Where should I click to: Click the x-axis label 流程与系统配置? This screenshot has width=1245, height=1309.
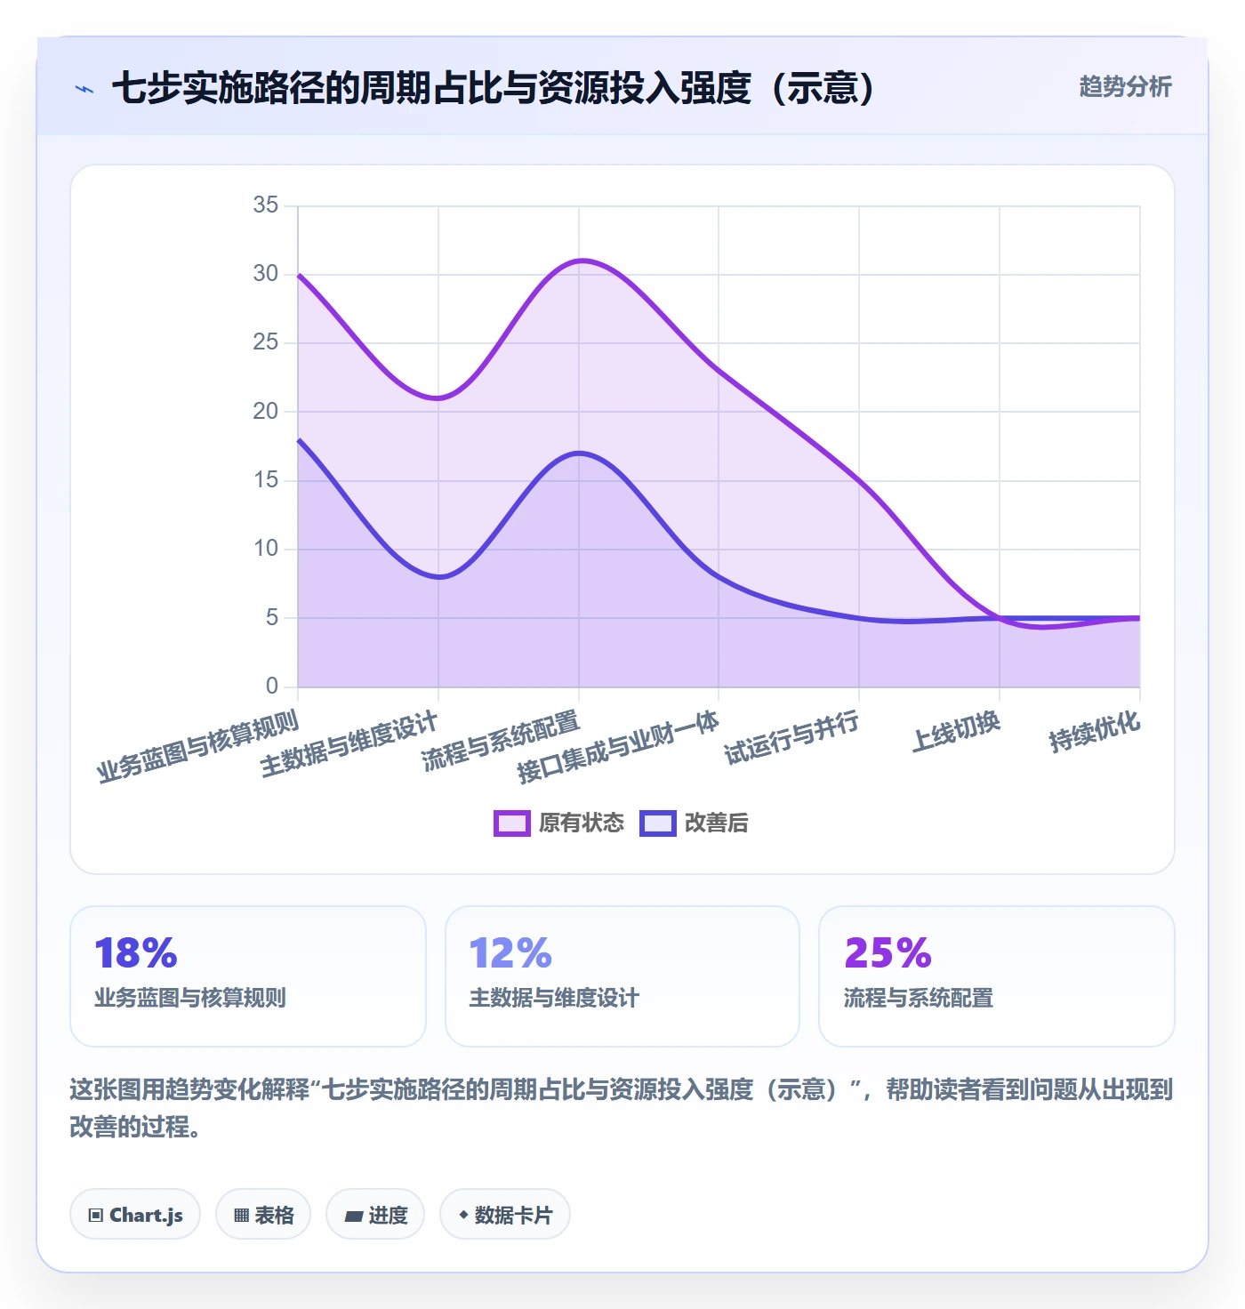click(501, 741)
